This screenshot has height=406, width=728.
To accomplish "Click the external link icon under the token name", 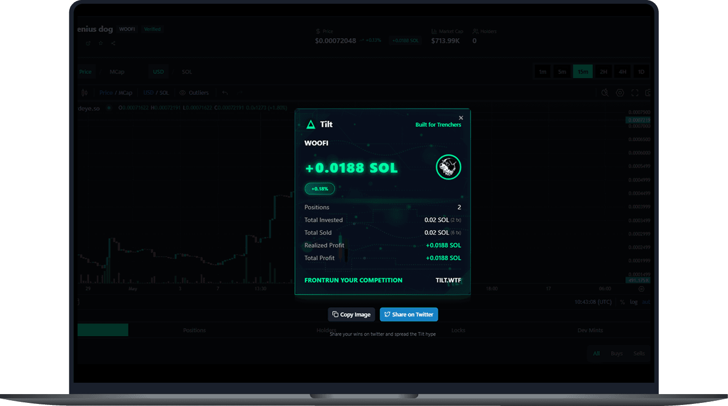I will click(x=88, y=43).
